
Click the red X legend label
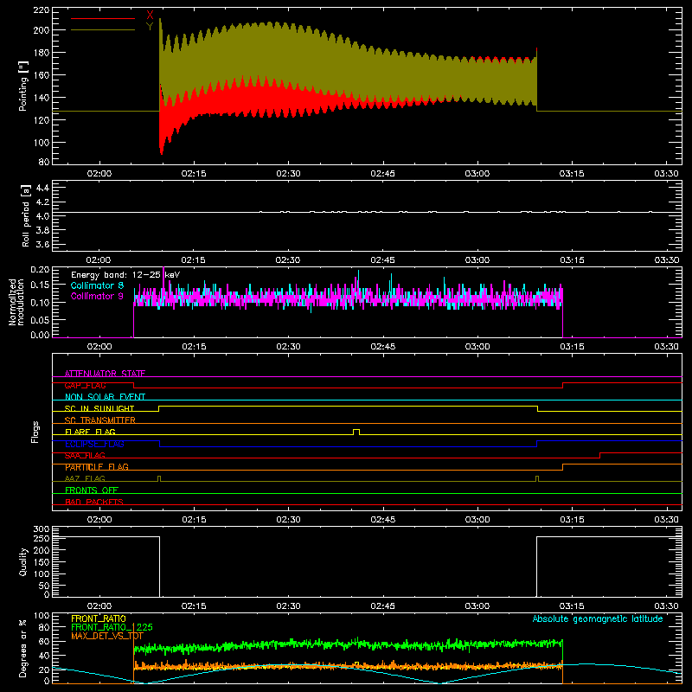pos(150,16)
